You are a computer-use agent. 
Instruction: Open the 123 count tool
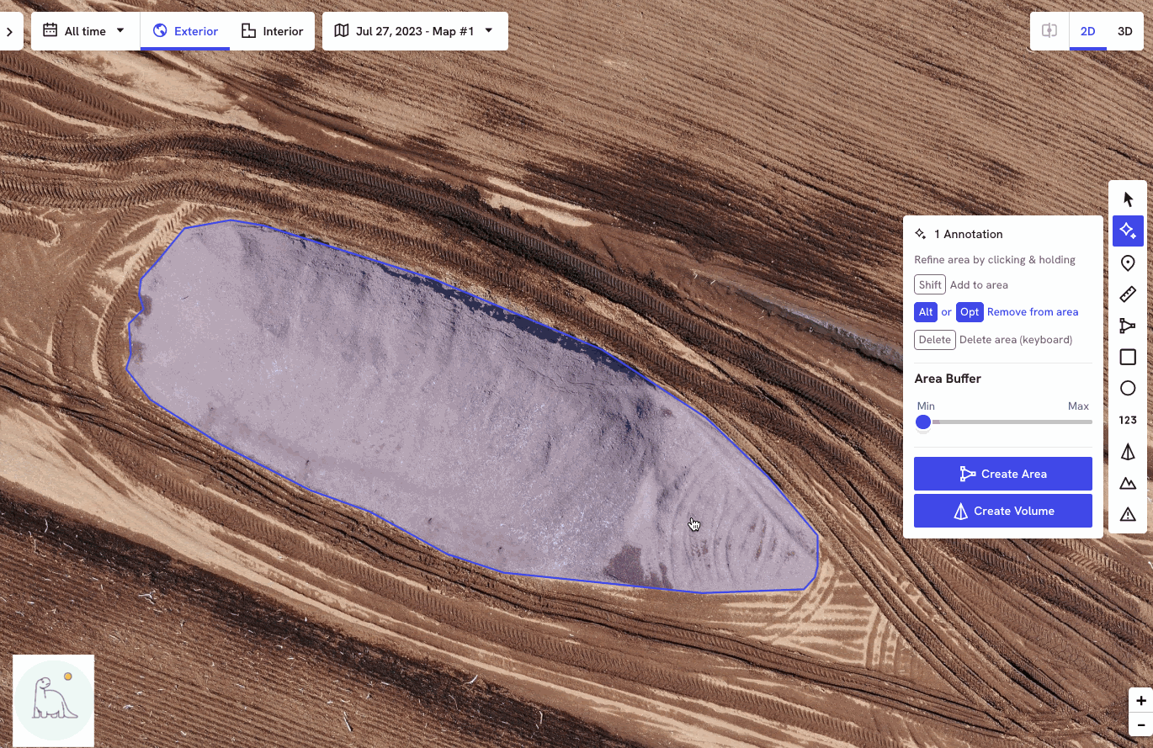pos(1128,420)
